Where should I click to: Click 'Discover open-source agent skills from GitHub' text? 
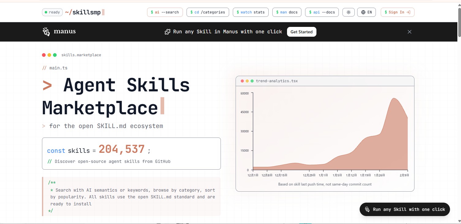tap(112, 161)
